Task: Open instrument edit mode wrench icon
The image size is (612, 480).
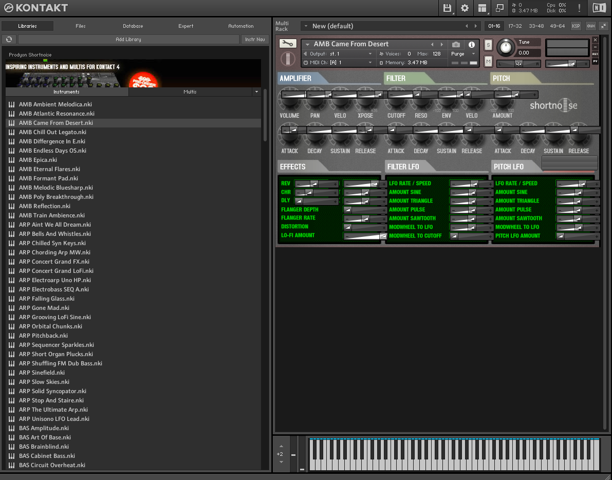Action: (x=288, y=44)
